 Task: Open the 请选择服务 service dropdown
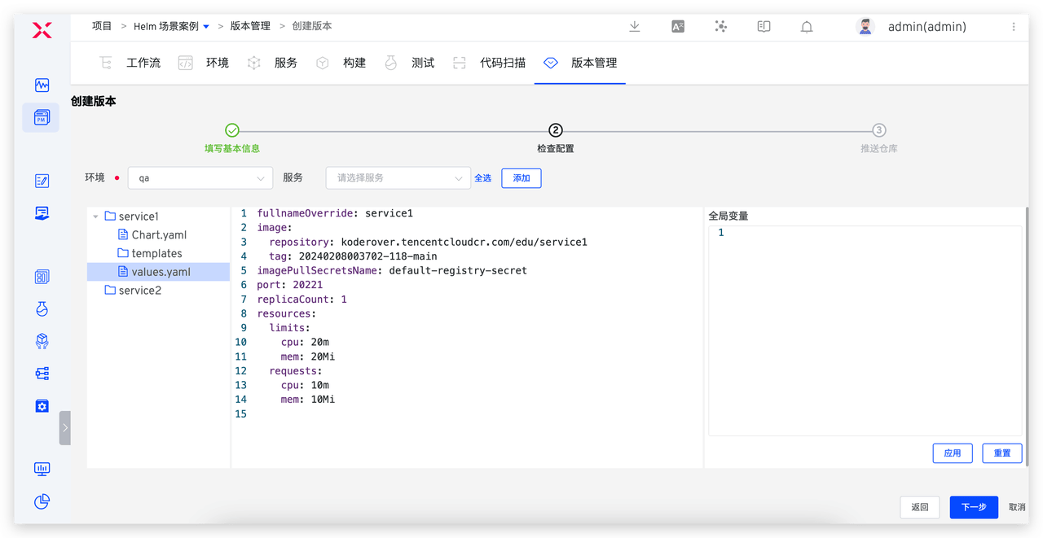398,177
